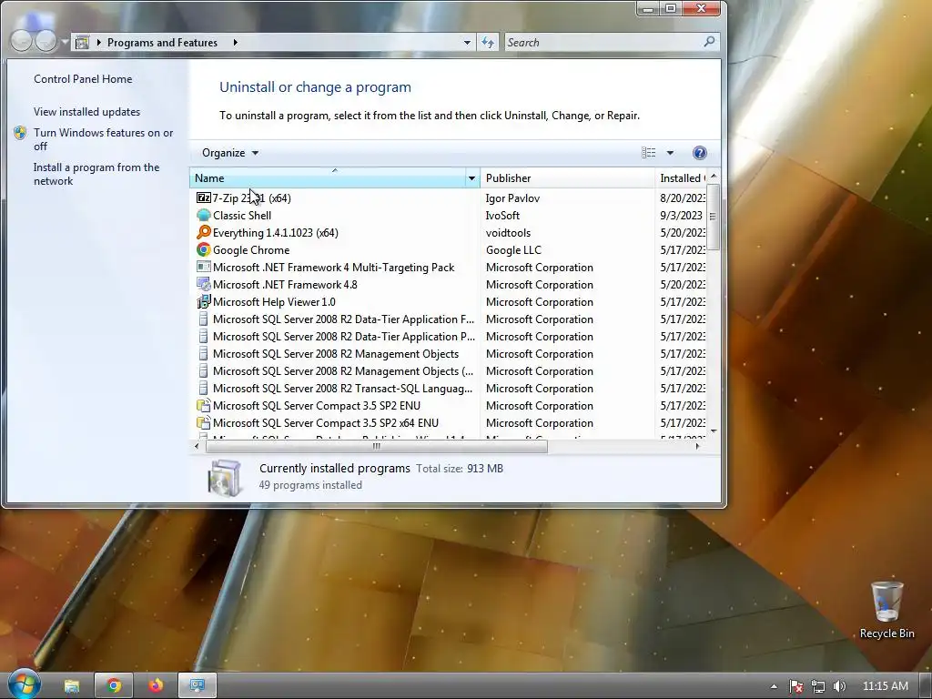The width and height of the screenshot is (932, 699).
Task: Expand the address bar history dropdown
Action: (467, 42)
